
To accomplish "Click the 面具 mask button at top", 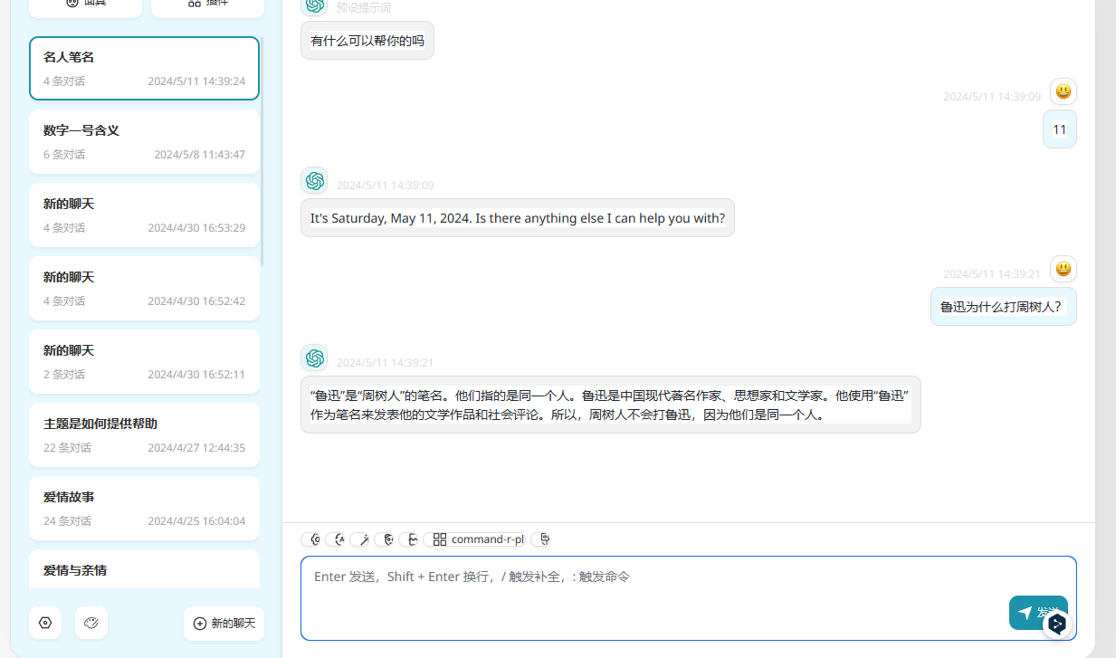I will [x=86, y=5].
